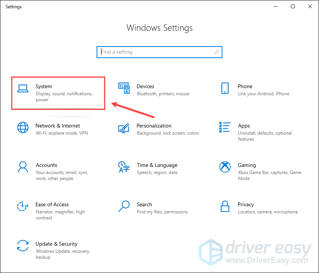Minimize the Settings window
319x273 pixels.
[x=276, y=6]
